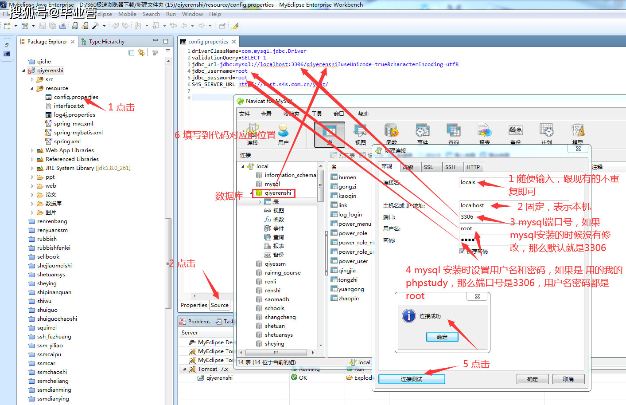Click the Save icon in MyEclipse toolbar
The width and height of the screenshot is (626, 405).
click(x=42, y=26)
